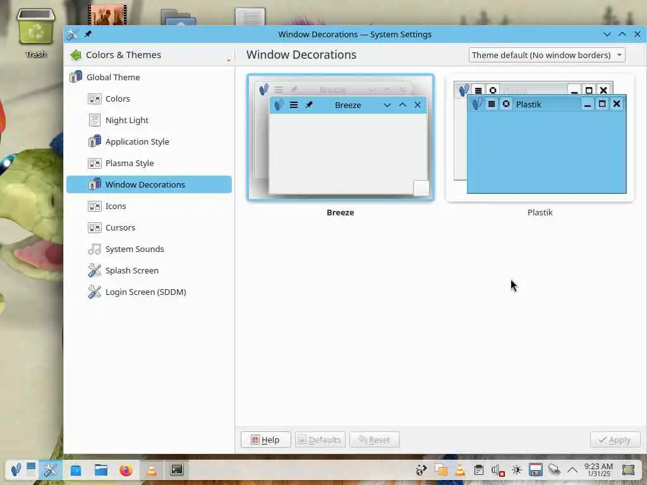
Task: Open the pager next to the launcher
Action: coord(31,469)
